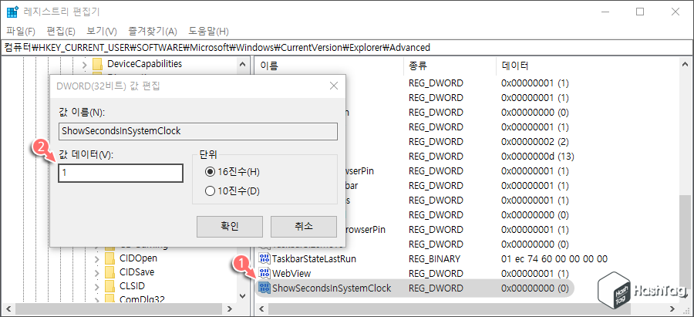Click the tree pane scroll down arrow
694x317 pixels.
click(x=242, y=295)
